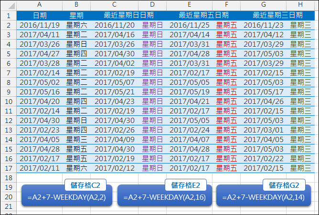Select cell with date 2016/11/23
The image size is (319, 215).
(x=264, y=25)
